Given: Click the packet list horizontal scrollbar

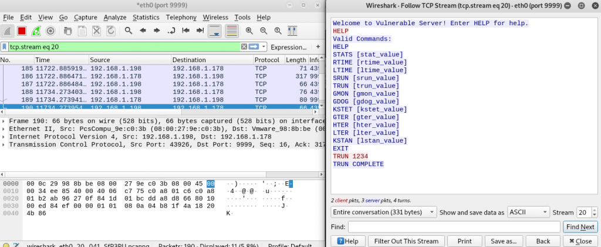Looking at the screenshot, I should [160, 112].
